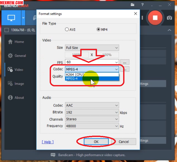
Task: Open output folder icon in Bandicam title bar
Action: pos(132,5)
